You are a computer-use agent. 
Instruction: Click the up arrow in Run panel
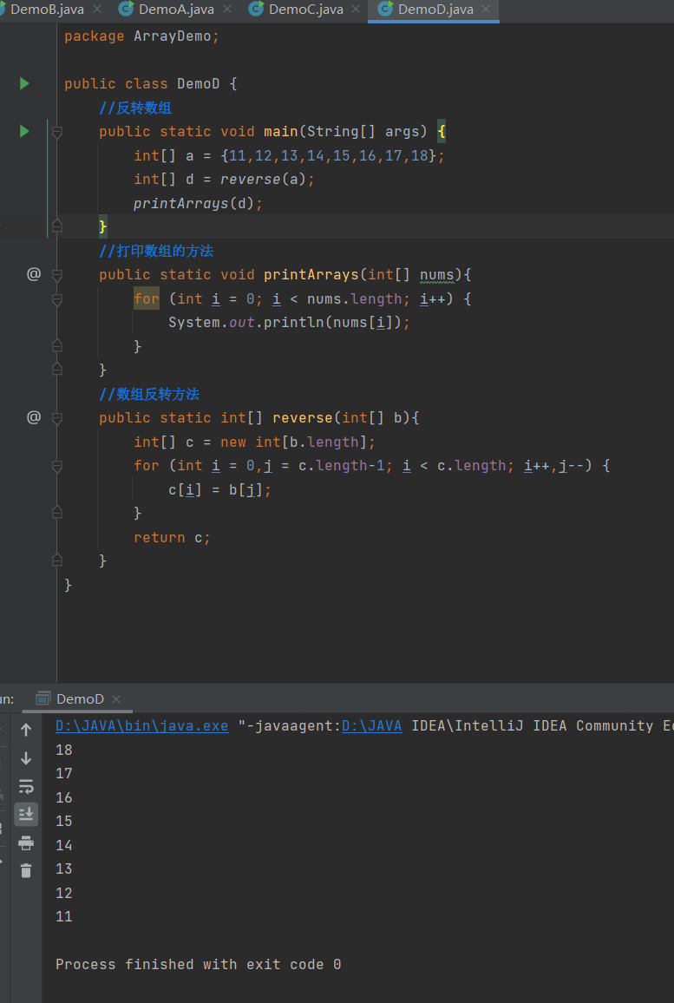pos(26,730)
